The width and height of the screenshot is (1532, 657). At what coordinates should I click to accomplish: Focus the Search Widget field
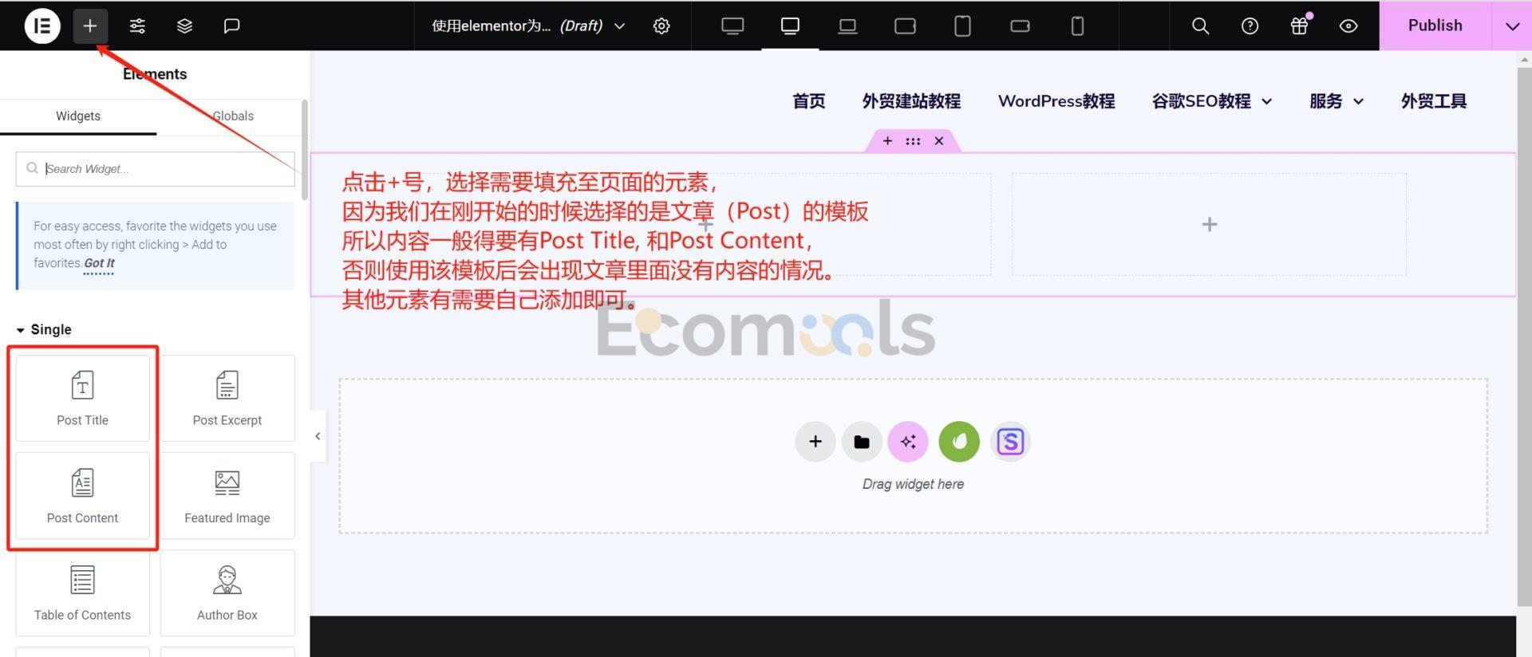coord(155,169)
